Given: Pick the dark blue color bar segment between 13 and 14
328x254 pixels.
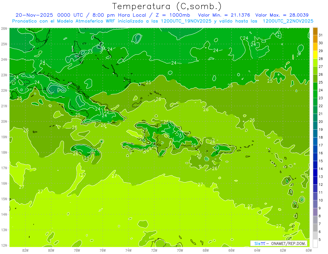Looking at the screenshot, I should (x=315, y=173).
